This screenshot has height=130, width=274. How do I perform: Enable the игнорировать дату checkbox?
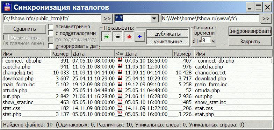pos(50,46)
